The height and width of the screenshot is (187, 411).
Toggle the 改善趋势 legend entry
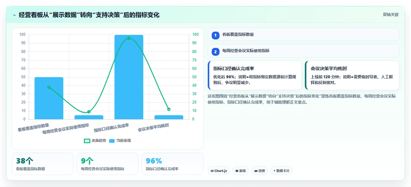pyautogui.click(x=95, y=141)
